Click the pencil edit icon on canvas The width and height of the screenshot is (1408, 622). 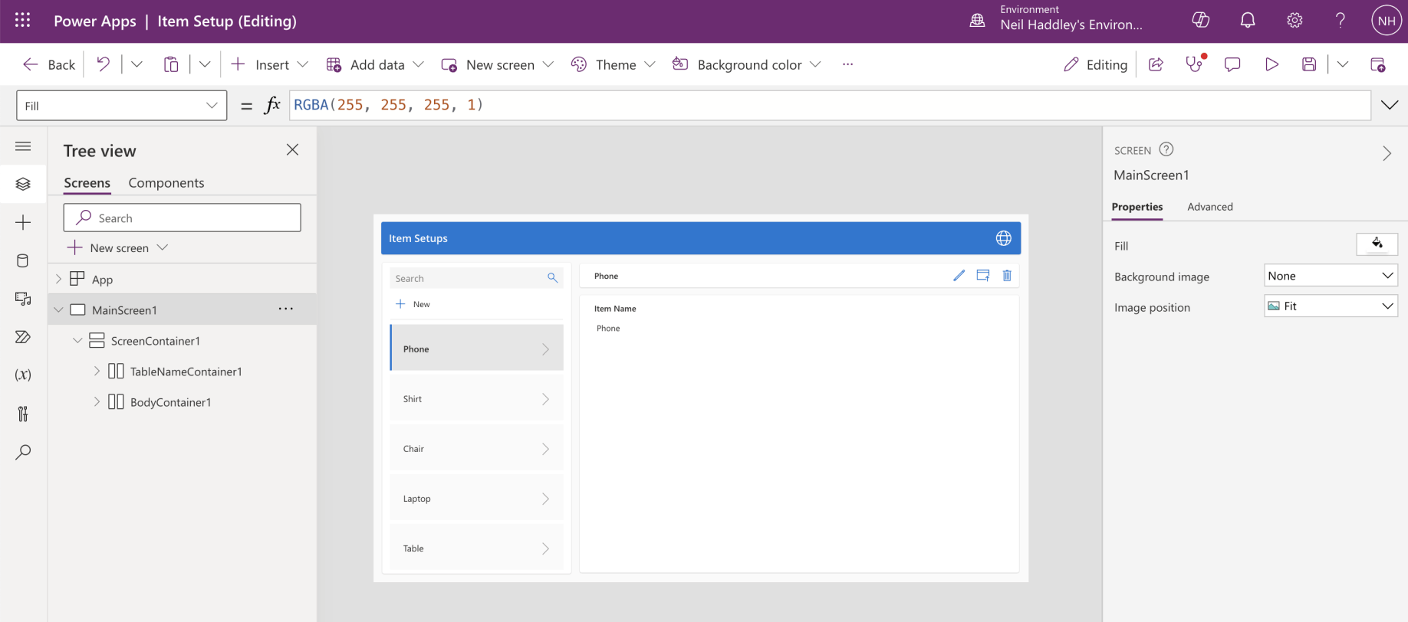point(959,276)
